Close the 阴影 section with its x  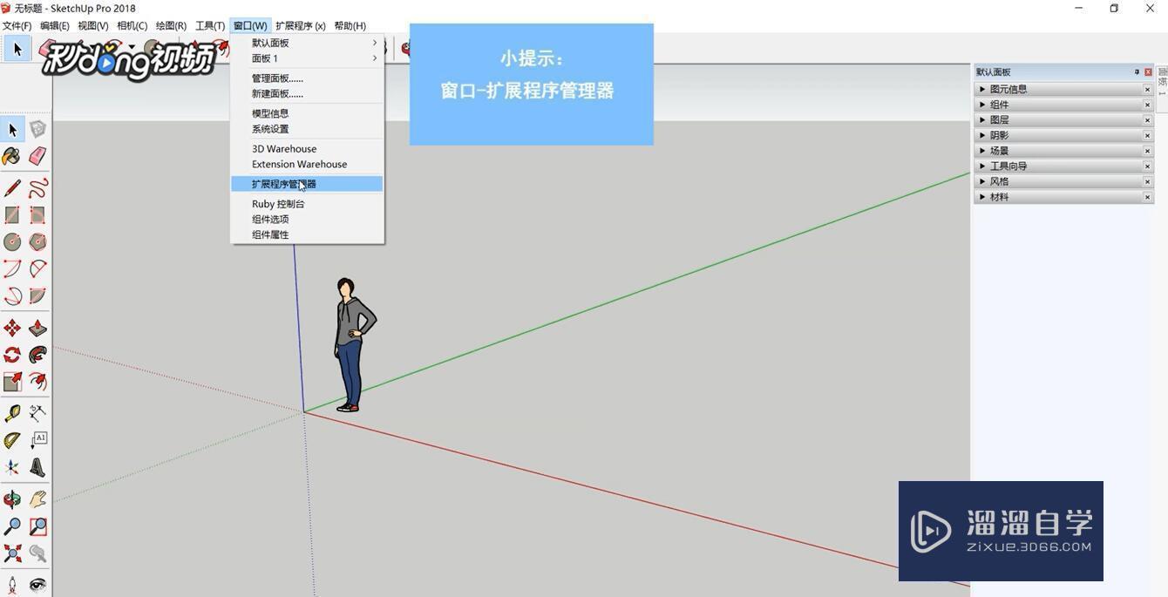click(1147, 135)
